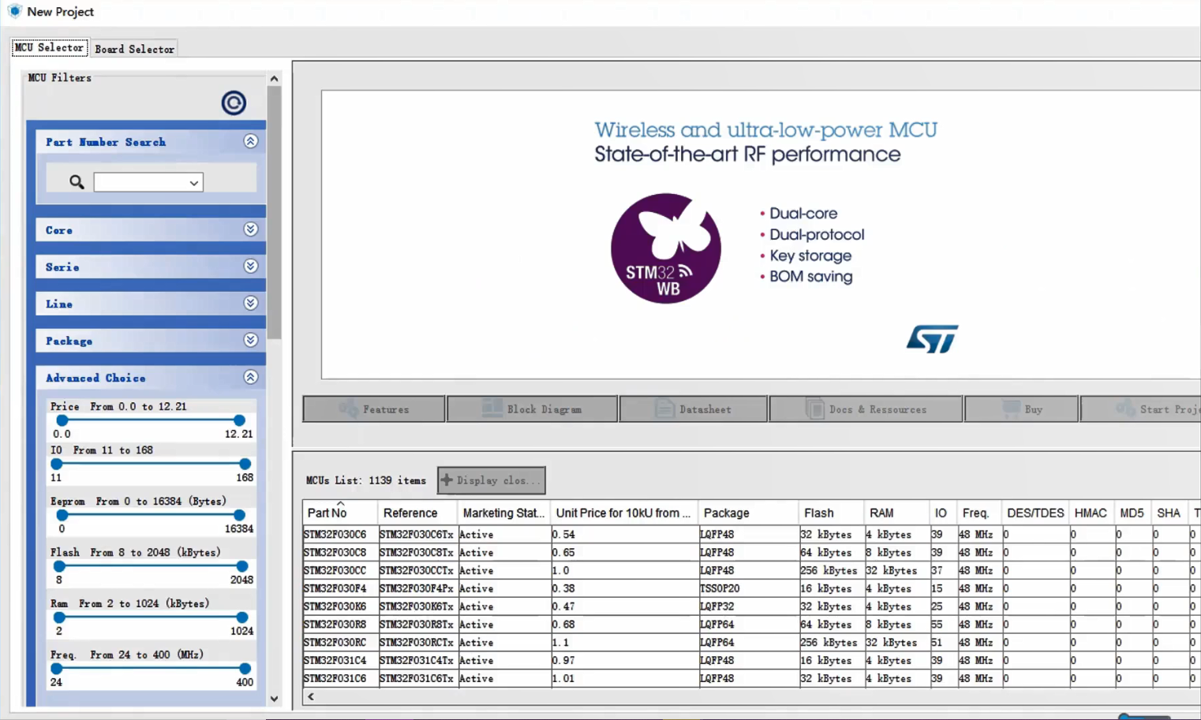Sort by the SHA column header

pos(1169,513)
